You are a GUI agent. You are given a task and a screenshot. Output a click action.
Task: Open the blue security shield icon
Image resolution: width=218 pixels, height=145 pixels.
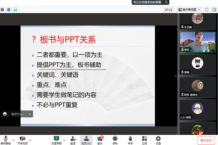tap(9, 10)
